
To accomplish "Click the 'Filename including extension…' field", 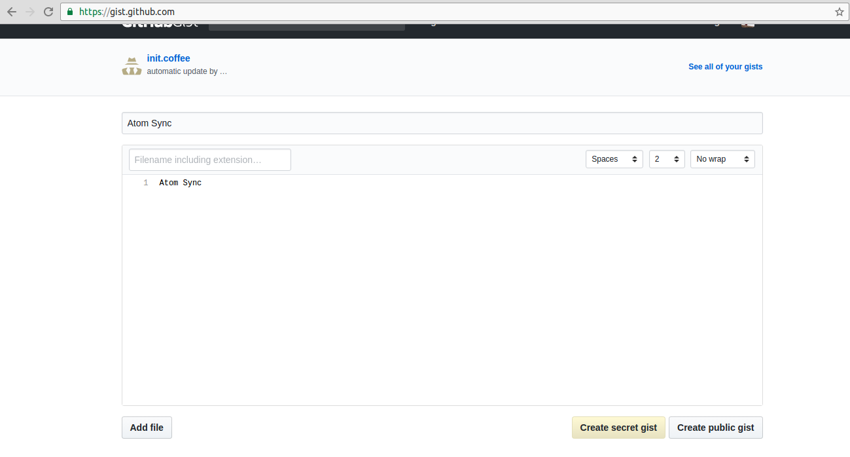I will [210, 160].
